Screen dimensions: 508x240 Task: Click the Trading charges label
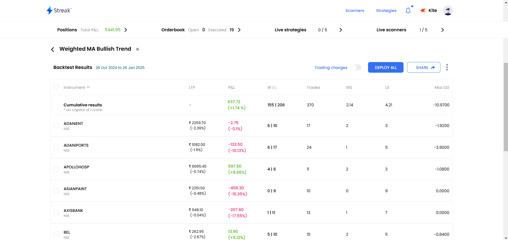pyautogui.click(x=331, y=68)
